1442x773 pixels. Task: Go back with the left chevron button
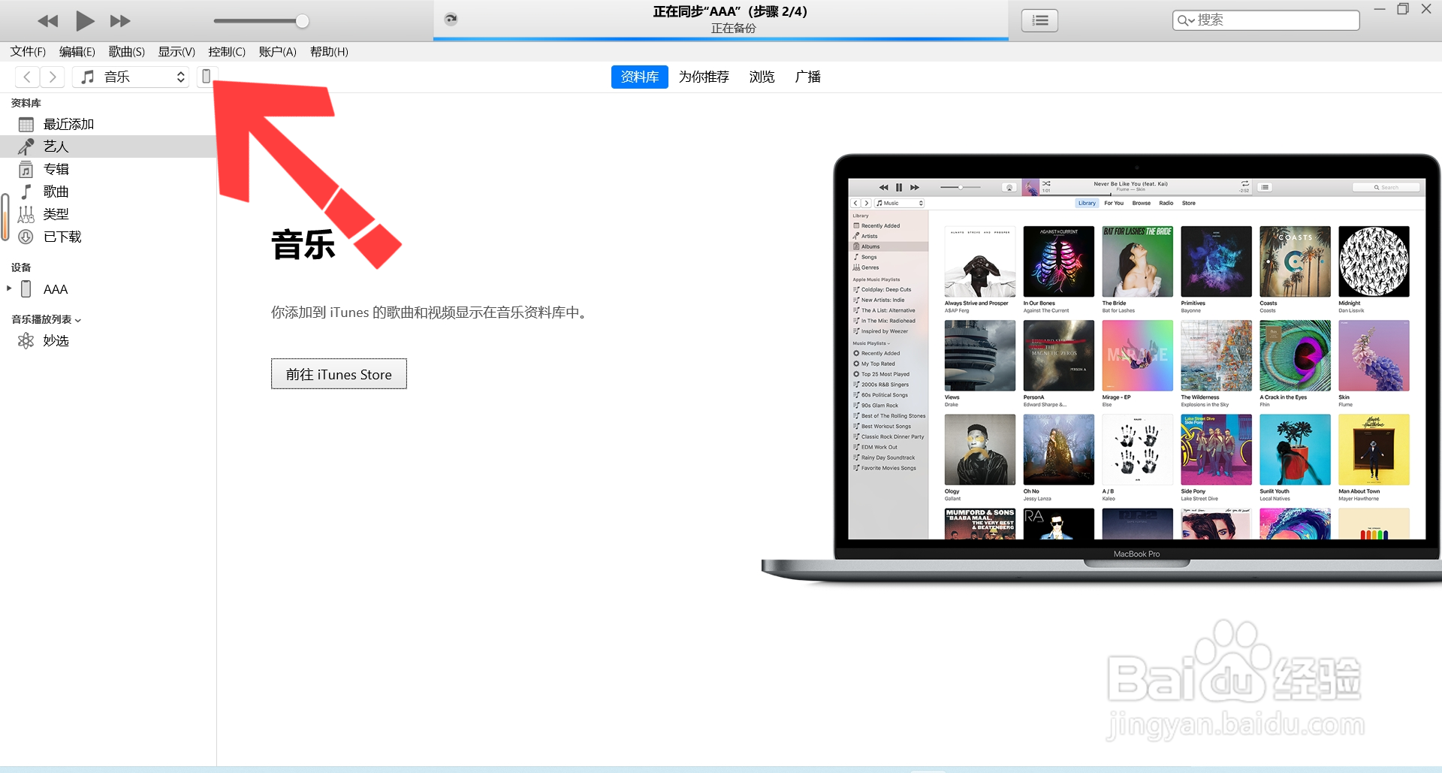point(27,77)
